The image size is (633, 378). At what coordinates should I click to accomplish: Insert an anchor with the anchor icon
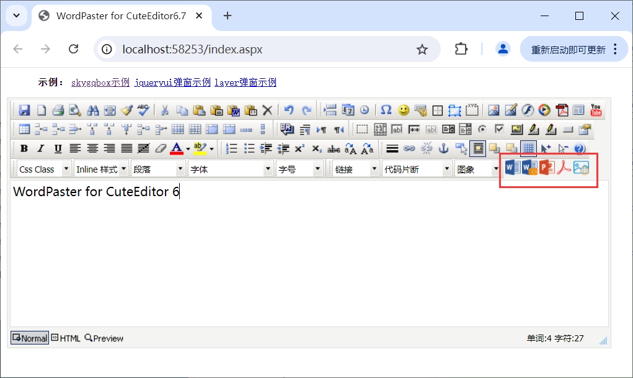443,148
